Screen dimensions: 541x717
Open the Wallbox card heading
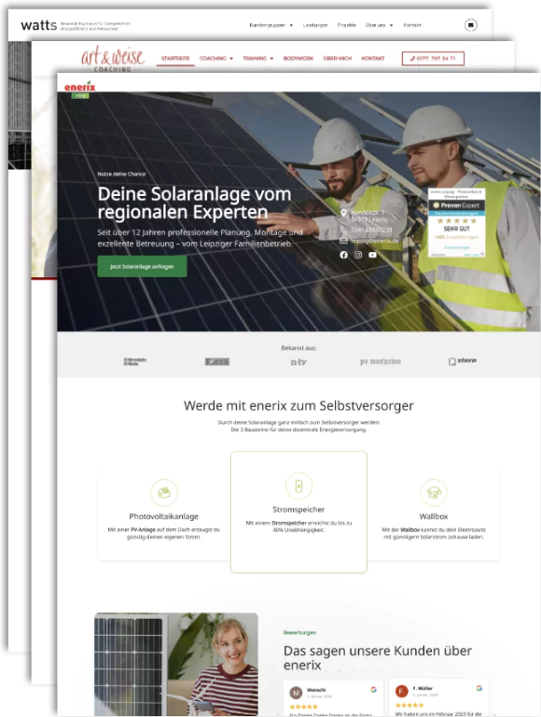433,516
